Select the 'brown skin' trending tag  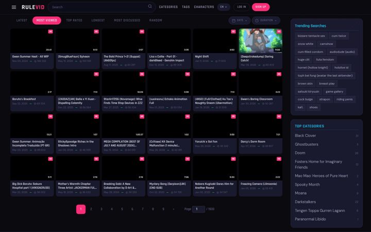305,84
